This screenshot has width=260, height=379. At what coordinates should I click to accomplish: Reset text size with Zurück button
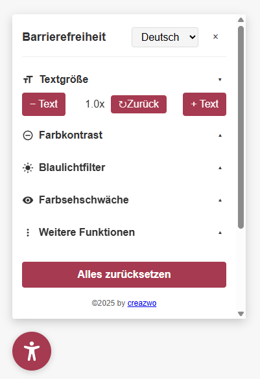pos(139,104)
